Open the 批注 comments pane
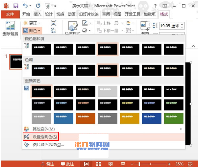This screenshot has width=198, height=168. (x=67, y=164)
